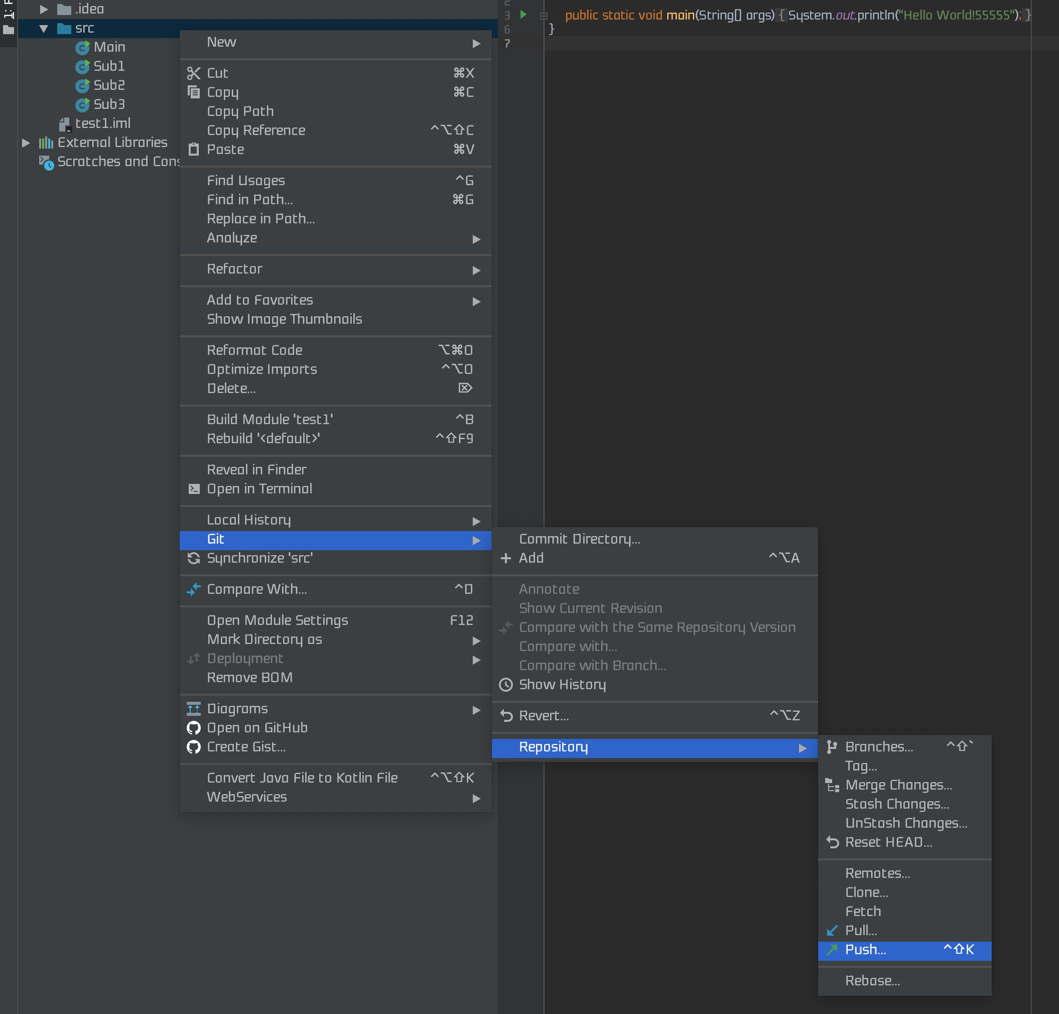Viewport: 1059px width, 1014px height.
Task: Select Commit Directory... menu entry
Action: click(x=579, y=539)
